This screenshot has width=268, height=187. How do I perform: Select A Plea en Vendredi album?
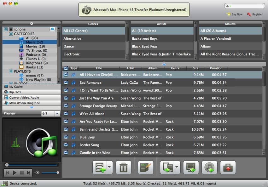pyautogui.click(x=230, y=38)
